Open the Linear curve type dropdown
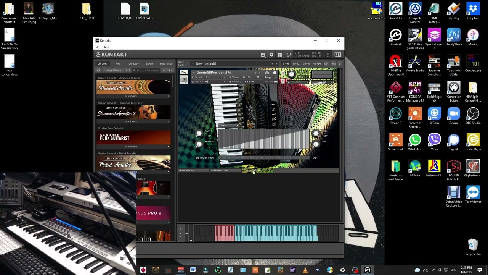 coord(229,126)
